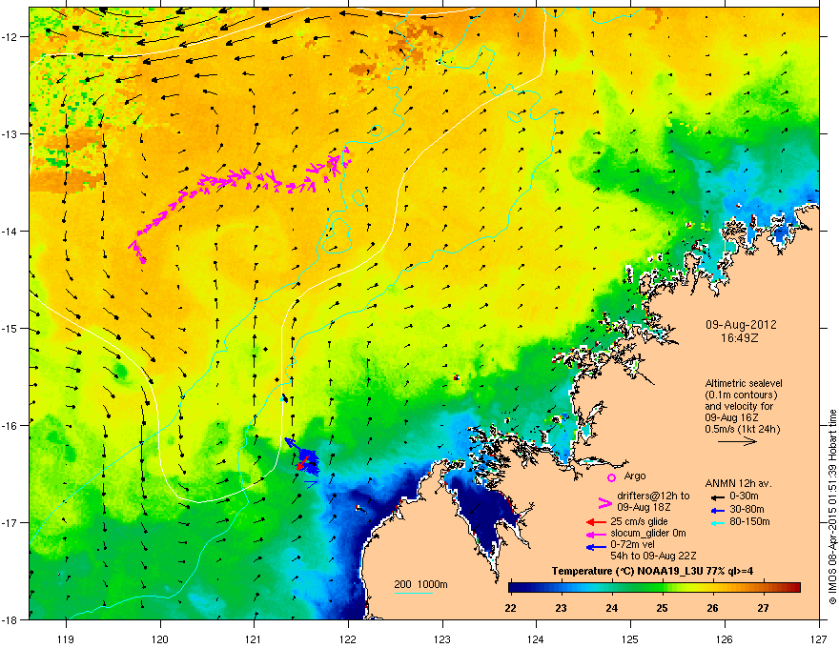Click the 0.5m/s velocity scale arrow
Screen dimensions: 839x648
tap(737, 441)
